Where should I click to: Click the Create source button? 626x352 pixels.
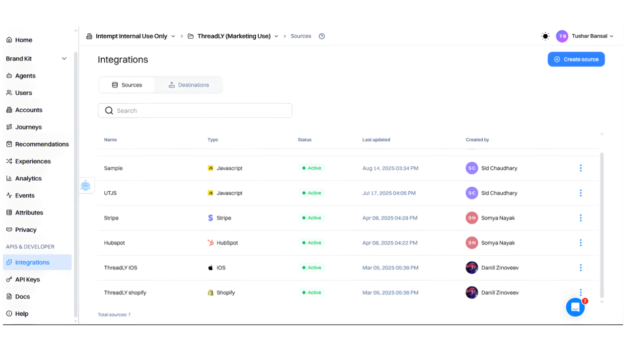pyautogui.click(x=576, y=59)
